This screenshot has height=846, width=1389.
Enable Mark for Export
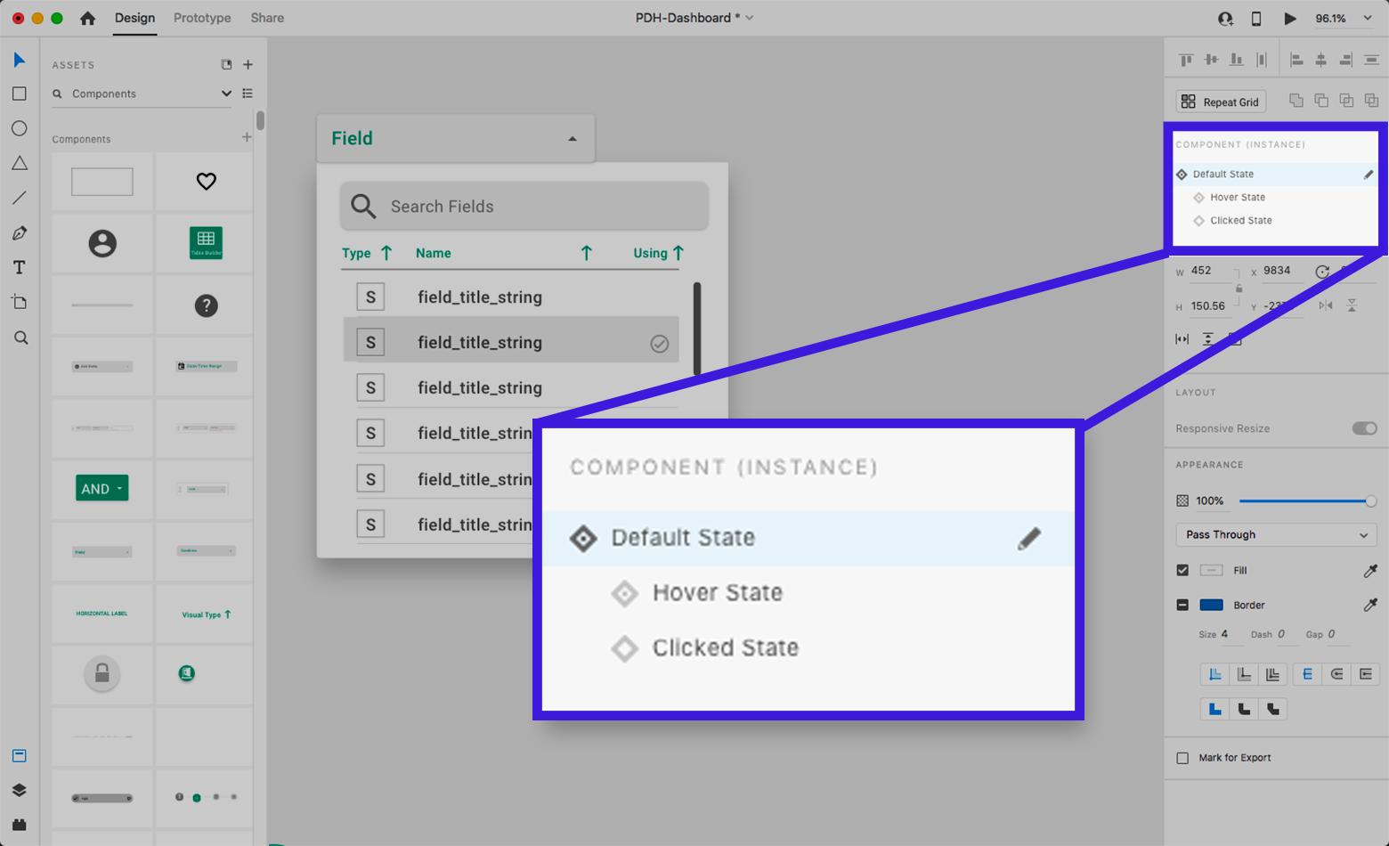1182,758
